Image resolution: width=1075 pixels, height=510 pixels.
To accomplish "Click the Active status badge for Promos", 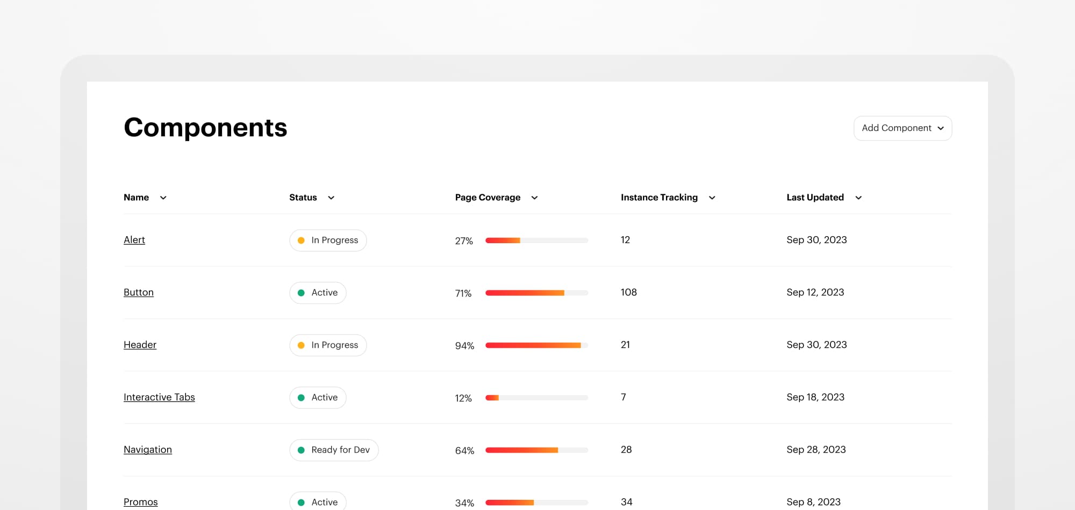I will (318, 501).
